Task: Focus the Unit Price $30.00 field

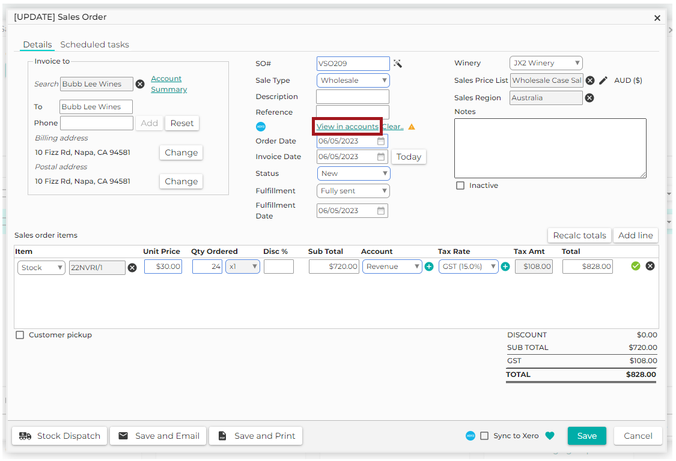Action: (163, 267)
